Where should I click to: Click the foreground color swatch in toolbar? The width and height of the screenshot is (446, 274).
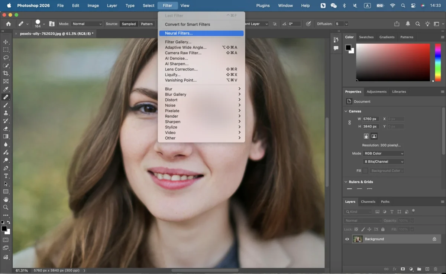[4, 228]
